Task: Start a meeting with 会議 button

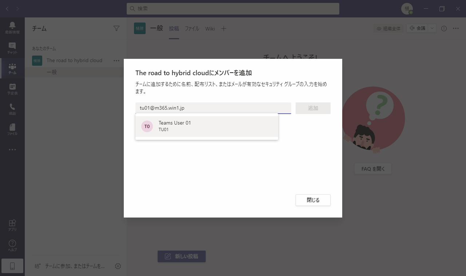Action: click(417, 28)
